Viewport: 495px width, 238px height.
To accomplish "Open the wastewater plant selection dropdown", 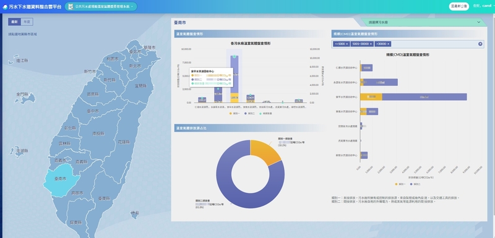I will click(423, 22).
